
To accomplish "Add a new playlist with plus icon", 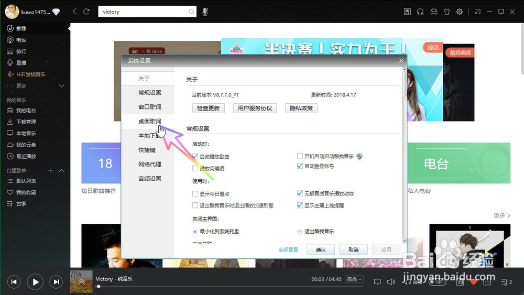I will [50, 170].
